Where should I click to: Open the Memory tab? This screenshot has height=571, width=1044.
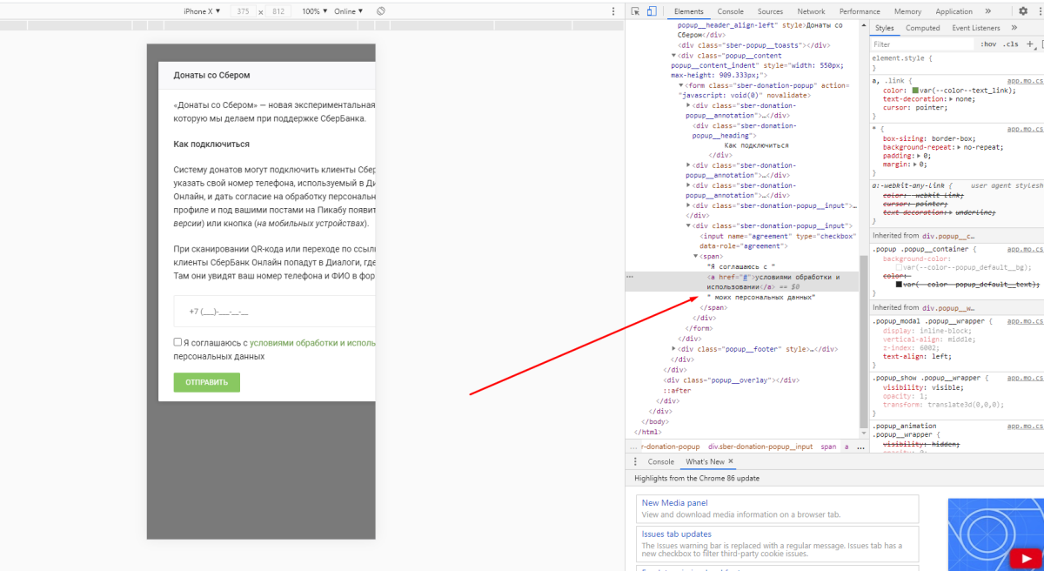click(x=907, y=11)
